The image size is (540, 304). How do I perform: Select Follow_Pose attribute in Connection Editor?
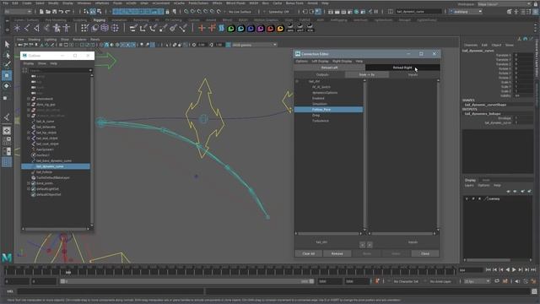[x=328, y=110]
